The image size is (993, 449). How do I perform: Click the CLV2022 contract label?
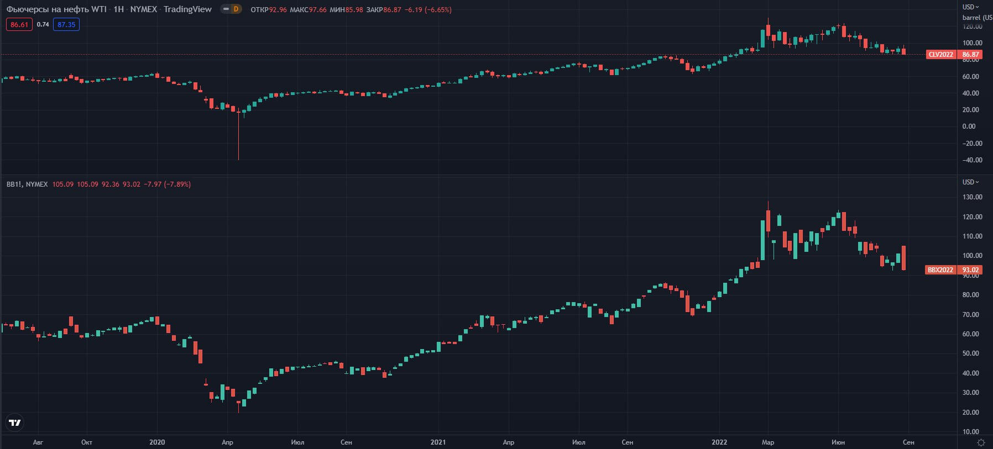[941, 55]
